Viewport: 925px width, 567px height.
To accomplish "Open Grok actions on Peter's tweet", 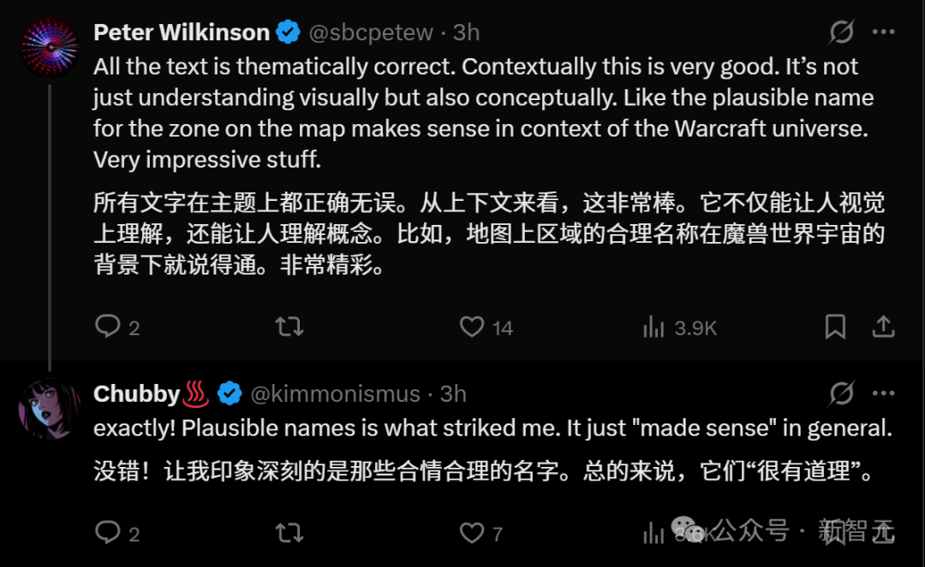I will pyautogui.click(x=842, y=31).
